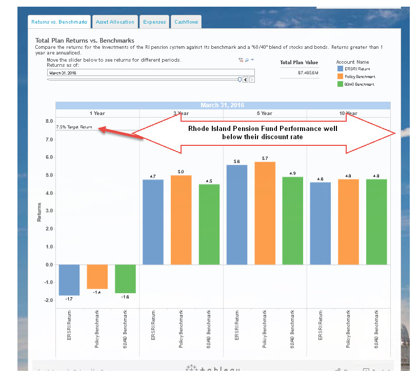Step the date slider back with the left arrow
Screen dimensions: 418x379
(x=246, y=80)
